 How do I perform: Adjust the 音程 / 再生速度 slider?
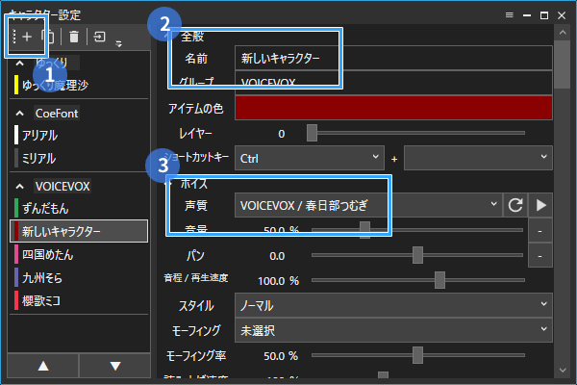(x=417, y=280)
